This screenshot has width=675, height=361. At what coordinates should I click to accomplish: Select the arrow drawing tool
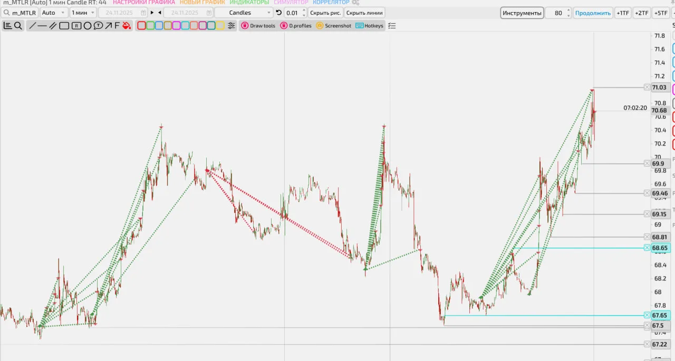pyautogui.click(x=109, y=25)
